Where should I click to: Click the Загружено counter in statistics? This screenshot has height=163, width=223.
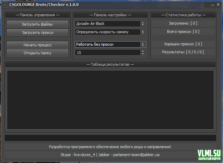click(183, 23)
